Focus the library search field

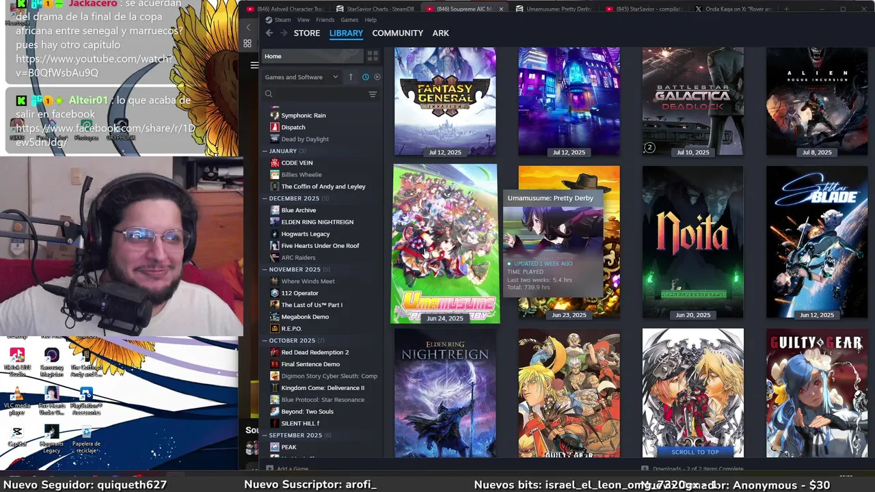coord(315,94)
